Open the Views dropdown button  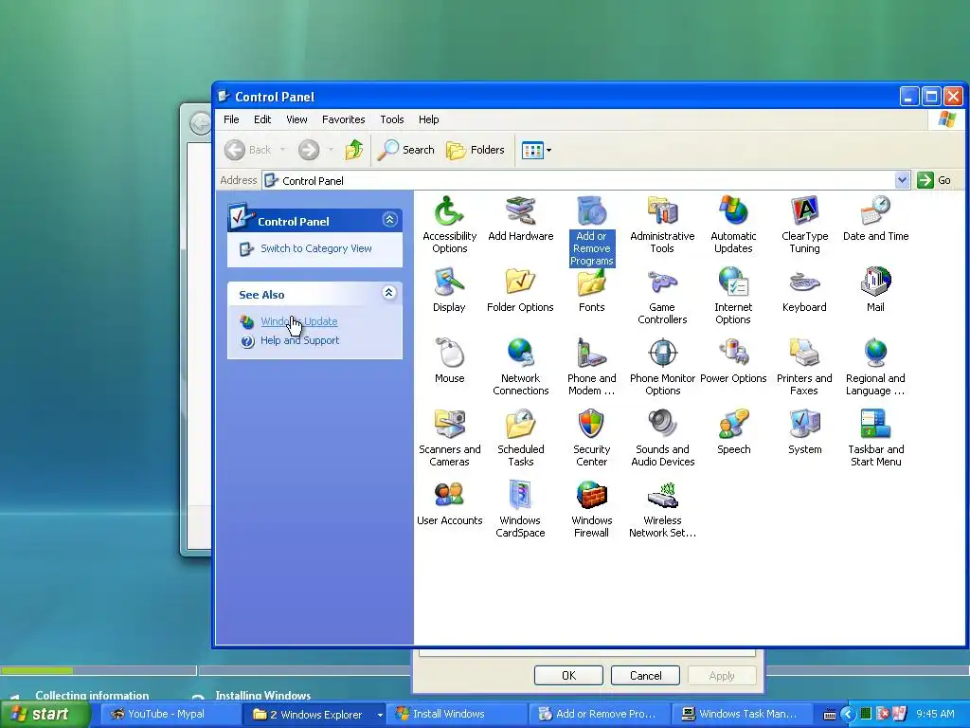pyautogui.click(x=536, y=150)
